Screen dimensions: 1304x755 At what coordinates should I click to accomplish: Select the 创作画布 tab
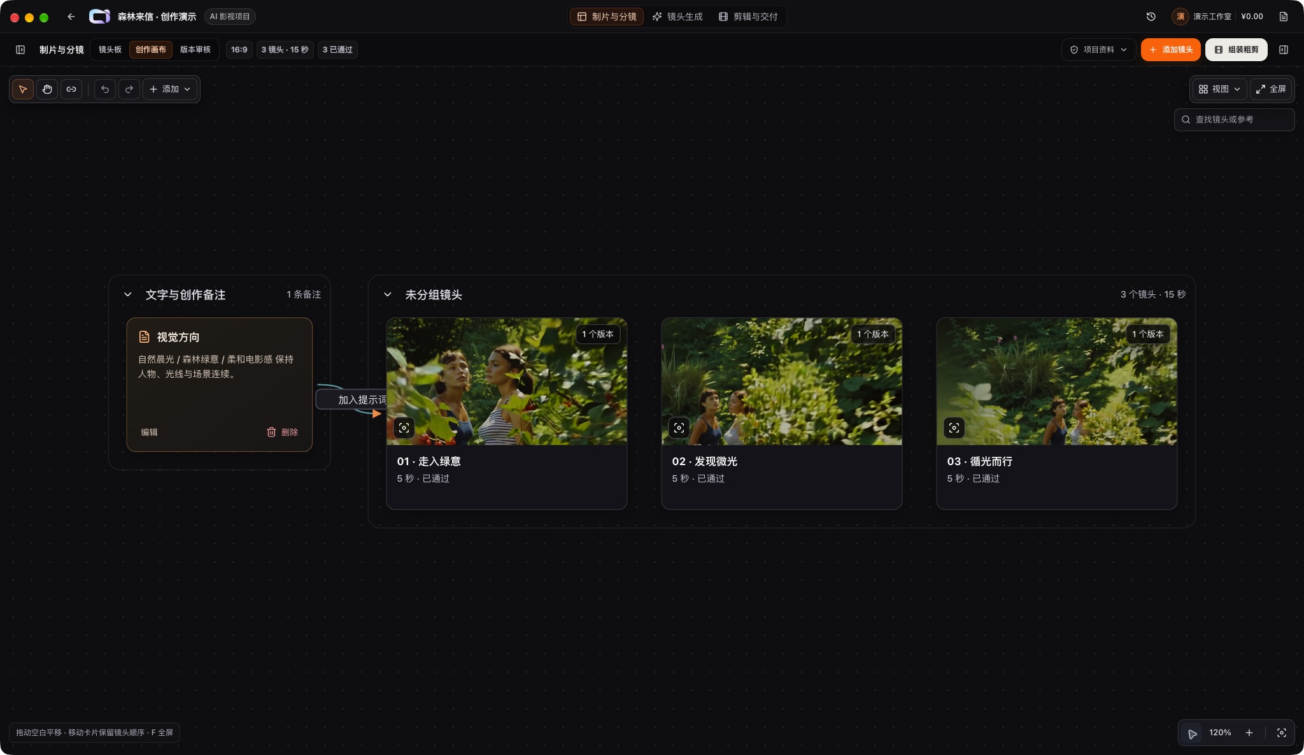[x=151, y=50]
